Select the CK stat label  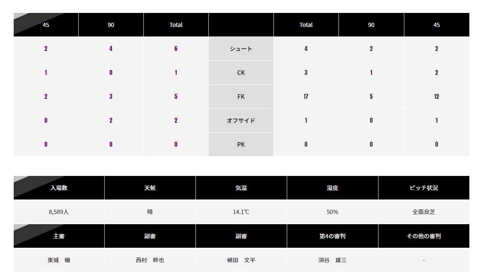click(x=241, y=73)
